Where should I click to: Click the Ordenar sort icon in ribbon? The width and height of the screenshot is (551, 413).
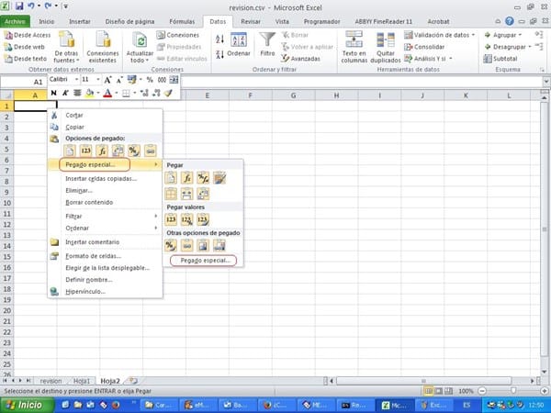pos(239,43)
